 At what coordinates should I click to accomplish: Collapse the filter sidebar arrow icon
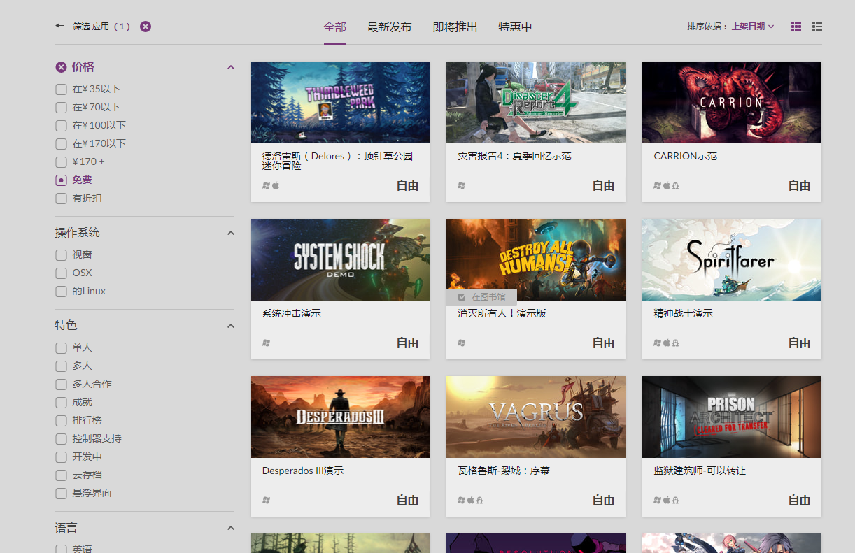(x=60, y=26)
